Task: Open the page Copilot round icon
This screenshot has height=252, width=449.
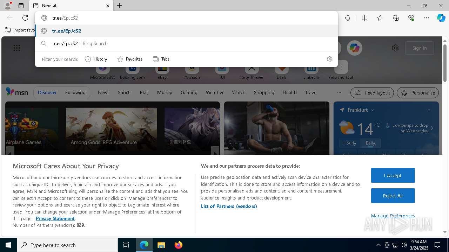Action: (x=355, y=48)
